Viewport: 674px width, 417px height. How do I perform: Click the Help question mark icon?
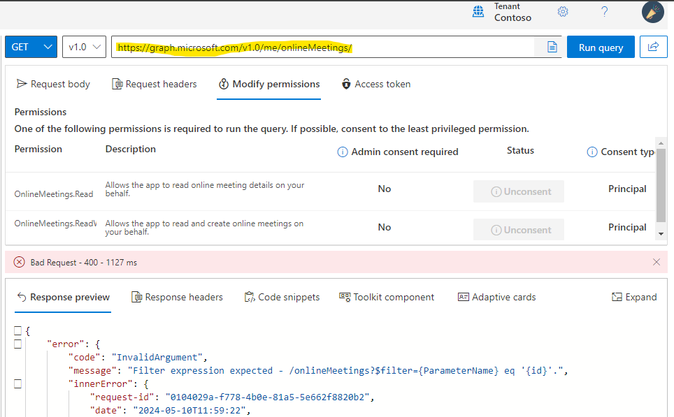[605, 11]
